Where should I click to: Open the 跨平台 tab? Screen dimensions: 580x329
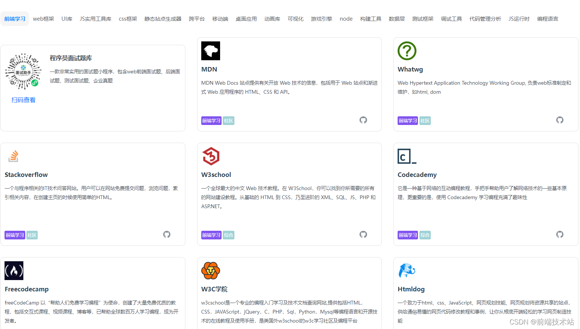[x=197, y=19]
